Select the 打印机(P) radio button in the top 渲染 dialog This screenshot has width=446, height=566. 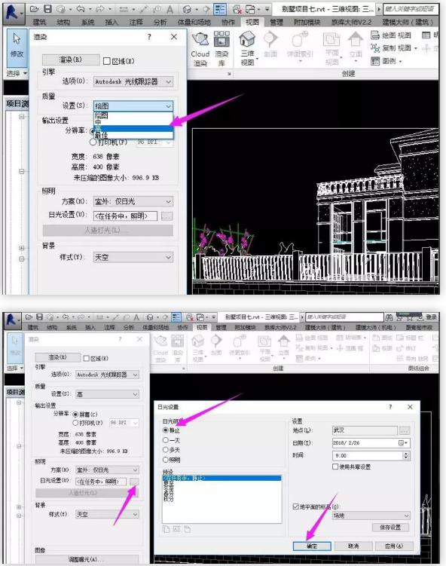pos(93,142)
